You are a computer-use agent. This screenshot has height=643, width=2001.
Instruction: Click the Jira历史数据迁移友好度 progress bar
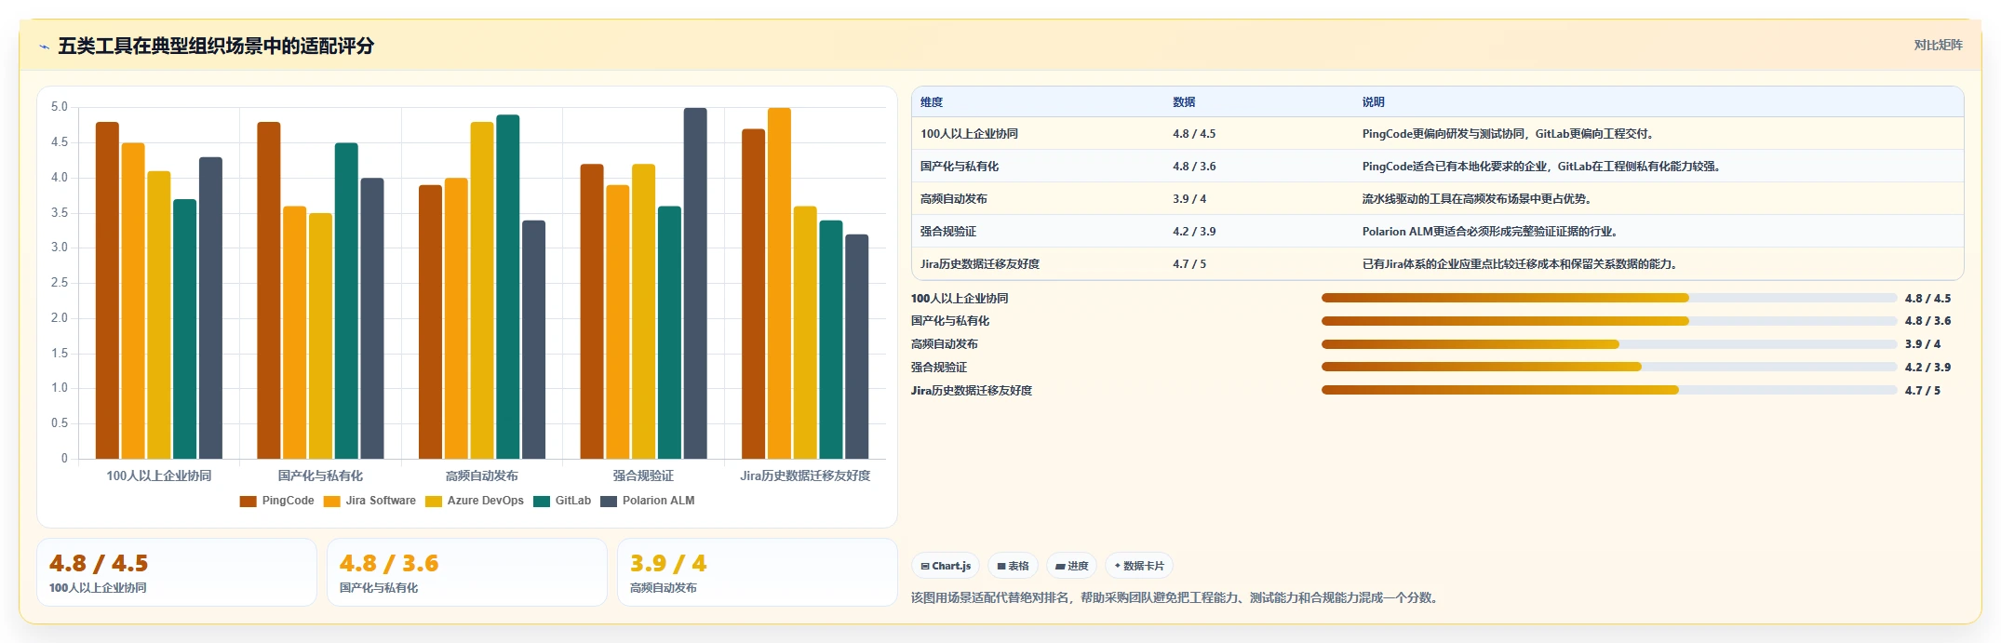(1608, 390)
